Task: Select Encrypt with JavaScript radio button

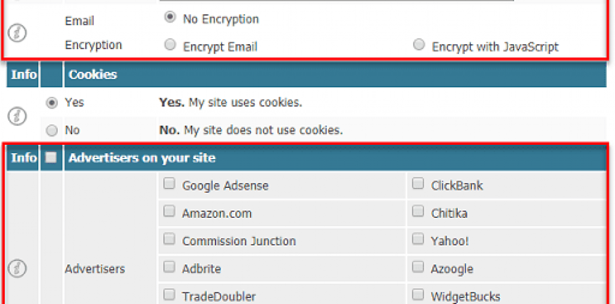Action: click(419, 45)
